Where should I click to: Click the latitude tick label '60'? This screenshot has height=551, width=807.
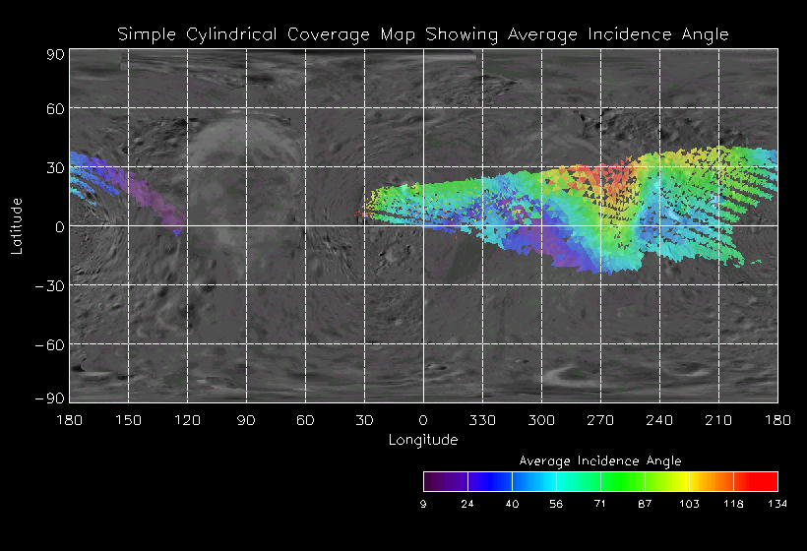tap(55, 108)
